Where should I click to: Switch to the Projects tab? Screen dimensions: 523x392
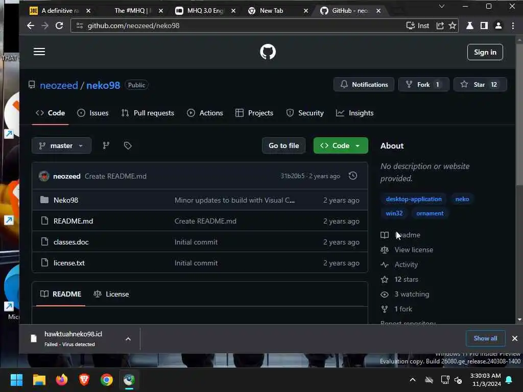[254, 113]
